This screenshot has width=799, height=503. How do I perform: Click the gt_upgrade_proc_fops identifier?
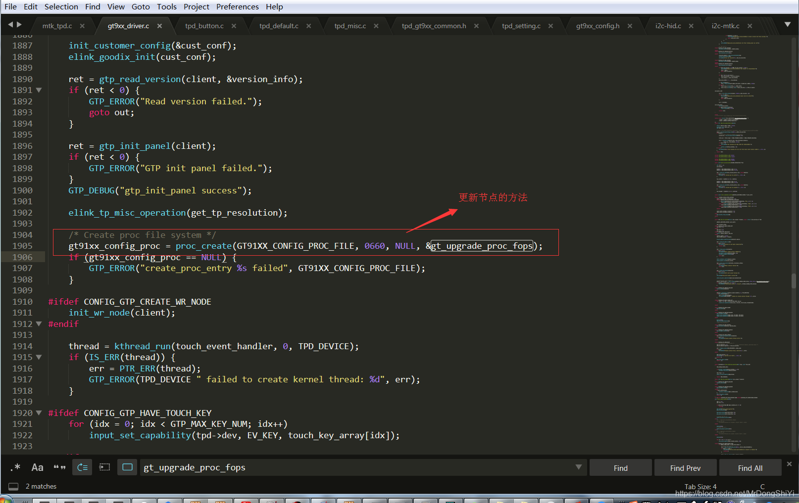tap(482, 246)
